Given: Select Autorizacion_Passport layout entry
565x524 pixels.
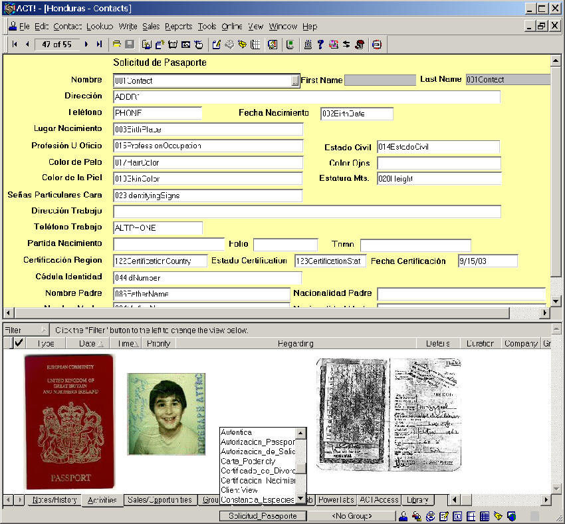Looking at the screenshot, I should 258,442.
